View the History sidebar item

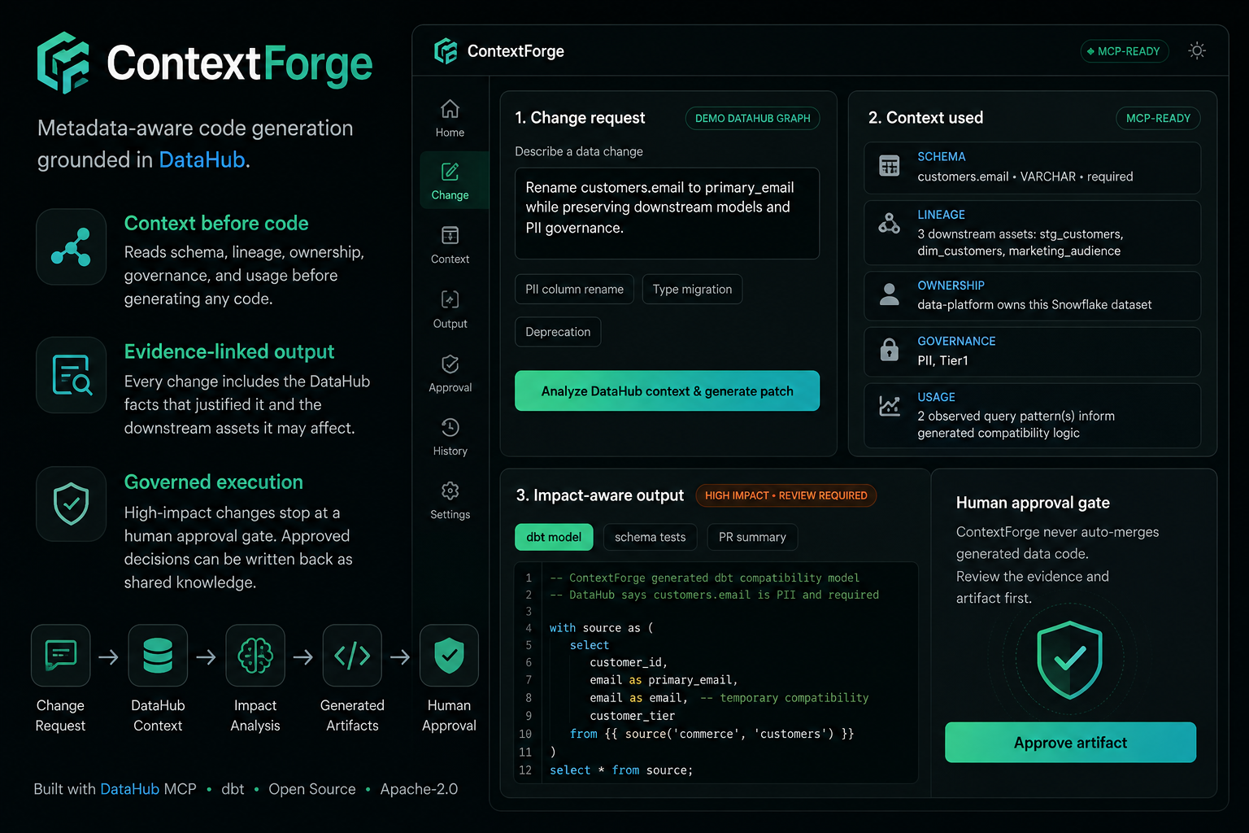(x=450, y=437)
